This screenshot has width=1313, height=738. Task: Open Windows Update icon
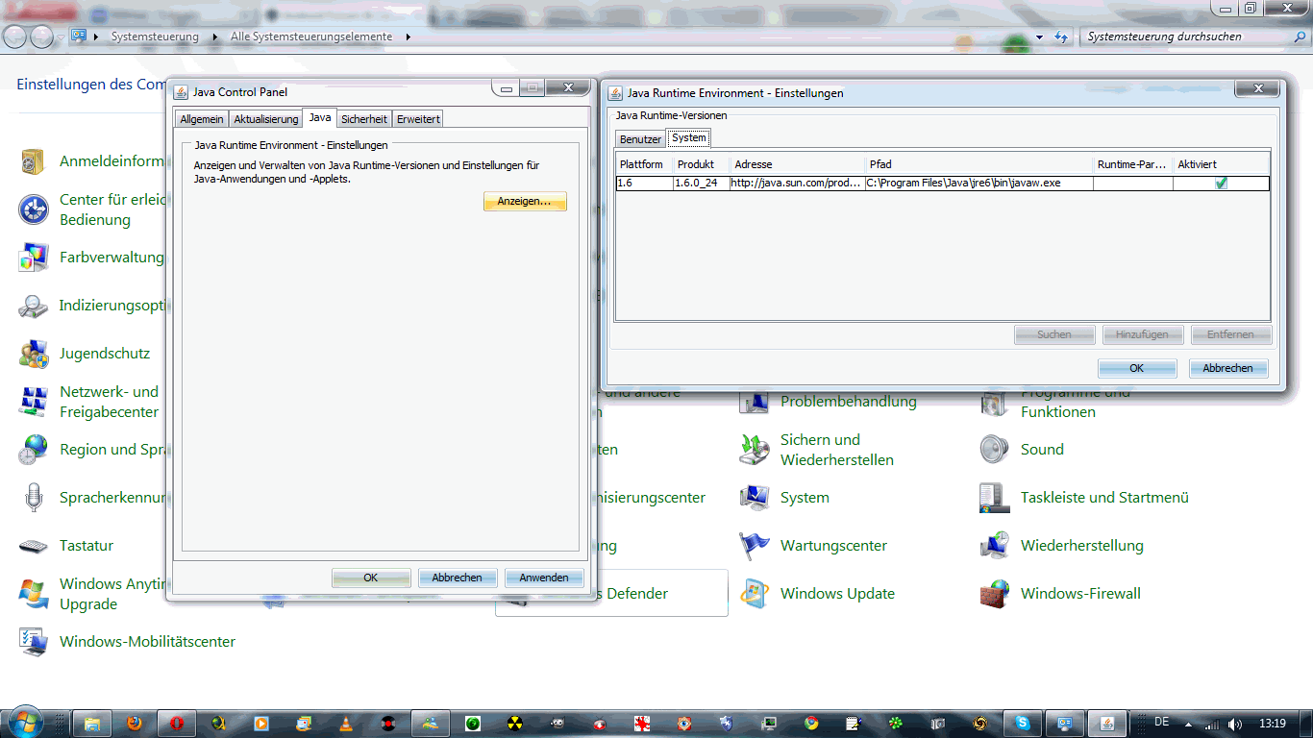coord(755,594)
